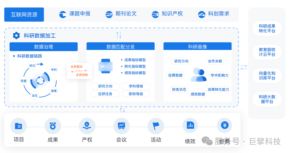
Task: Select the 派生 node in the cycle
Action: [35, 96]
